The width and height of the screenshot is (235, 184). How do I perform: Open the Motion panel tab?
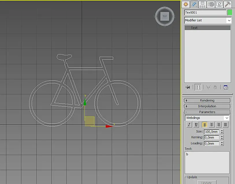coord(211,4)
